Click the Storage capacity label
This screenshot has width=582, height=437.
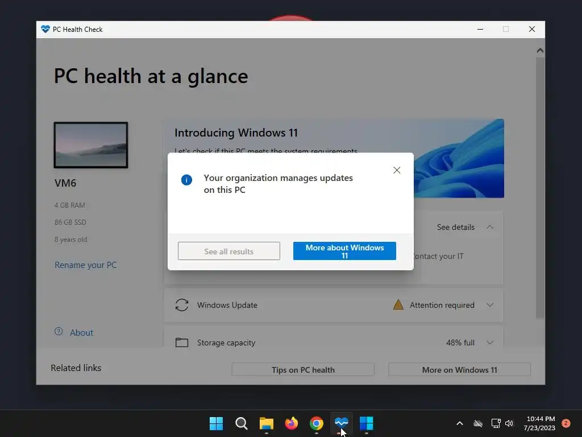[226, 343]
